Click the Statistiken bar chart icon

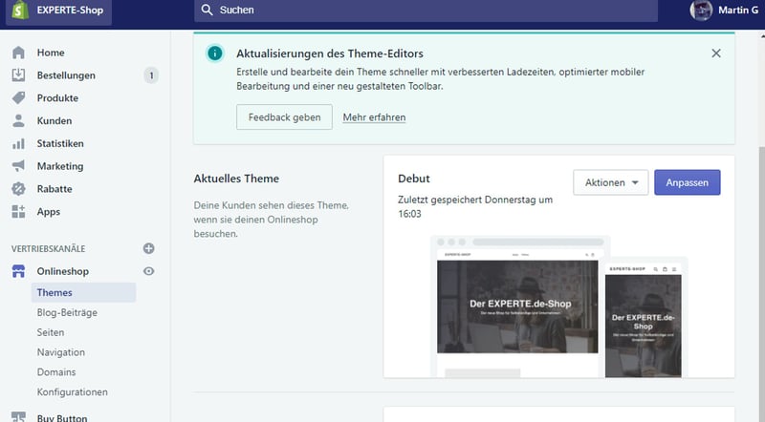click(18, 144)
